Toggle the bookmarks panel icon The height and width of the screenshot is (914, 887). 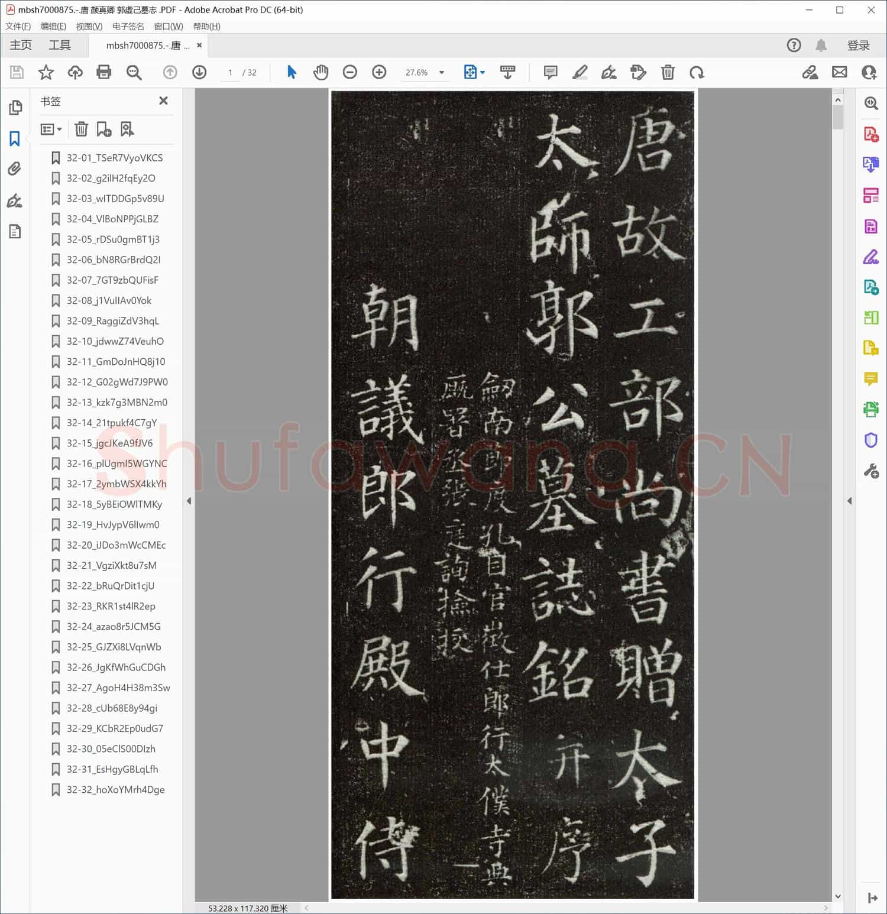(x=15, y=138)
